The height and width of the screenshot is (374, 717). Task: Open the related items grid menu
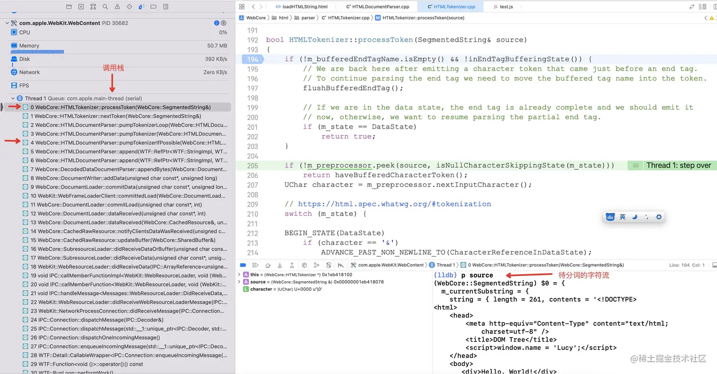click(x=242, y=7)
